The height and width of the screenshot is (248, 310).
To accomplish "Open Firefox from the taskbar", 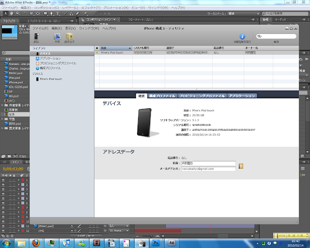I will click(x=36, y=243).
